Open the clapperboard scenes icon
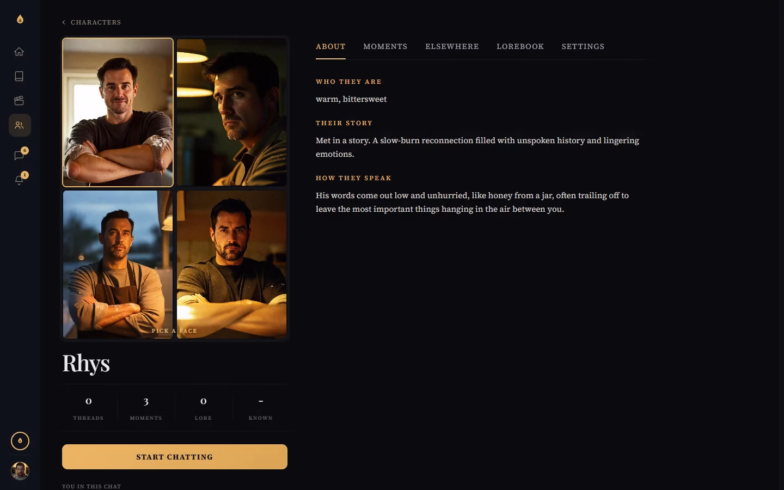 click(19, 101)
